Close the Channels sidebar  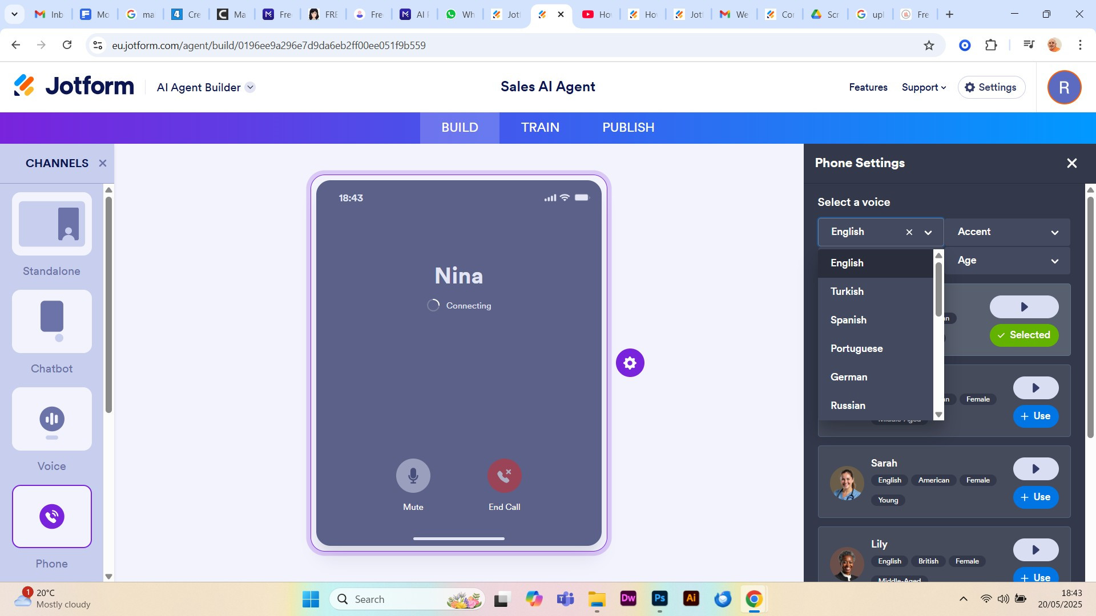click(x=103, y=163)
